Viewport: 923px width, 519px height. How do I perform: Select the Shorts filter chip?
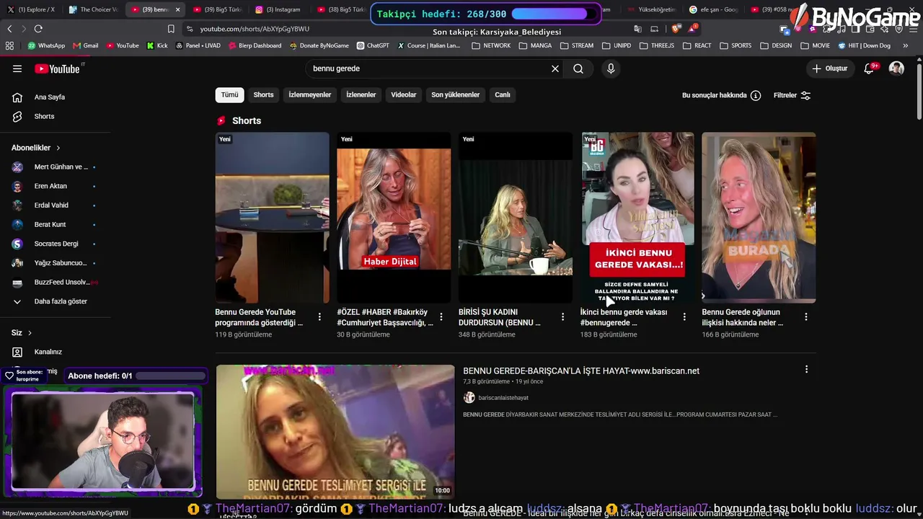263,94
